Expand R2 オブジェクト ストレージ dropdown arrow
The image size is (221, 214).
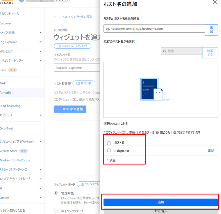(x=40, y=179)
